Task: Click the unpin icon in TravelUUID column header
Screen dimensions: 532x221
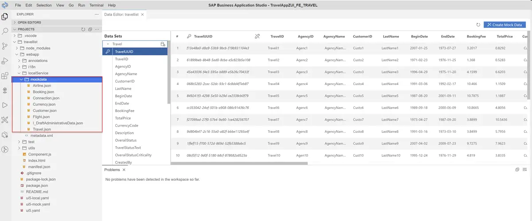Action: [x=258, y=36]
